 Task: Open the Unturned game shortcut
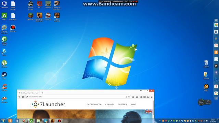[48, 4]
